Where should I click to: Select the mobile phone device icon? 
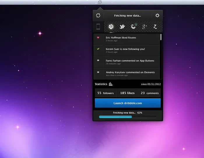pyautogui.click(x=98, y=27)
